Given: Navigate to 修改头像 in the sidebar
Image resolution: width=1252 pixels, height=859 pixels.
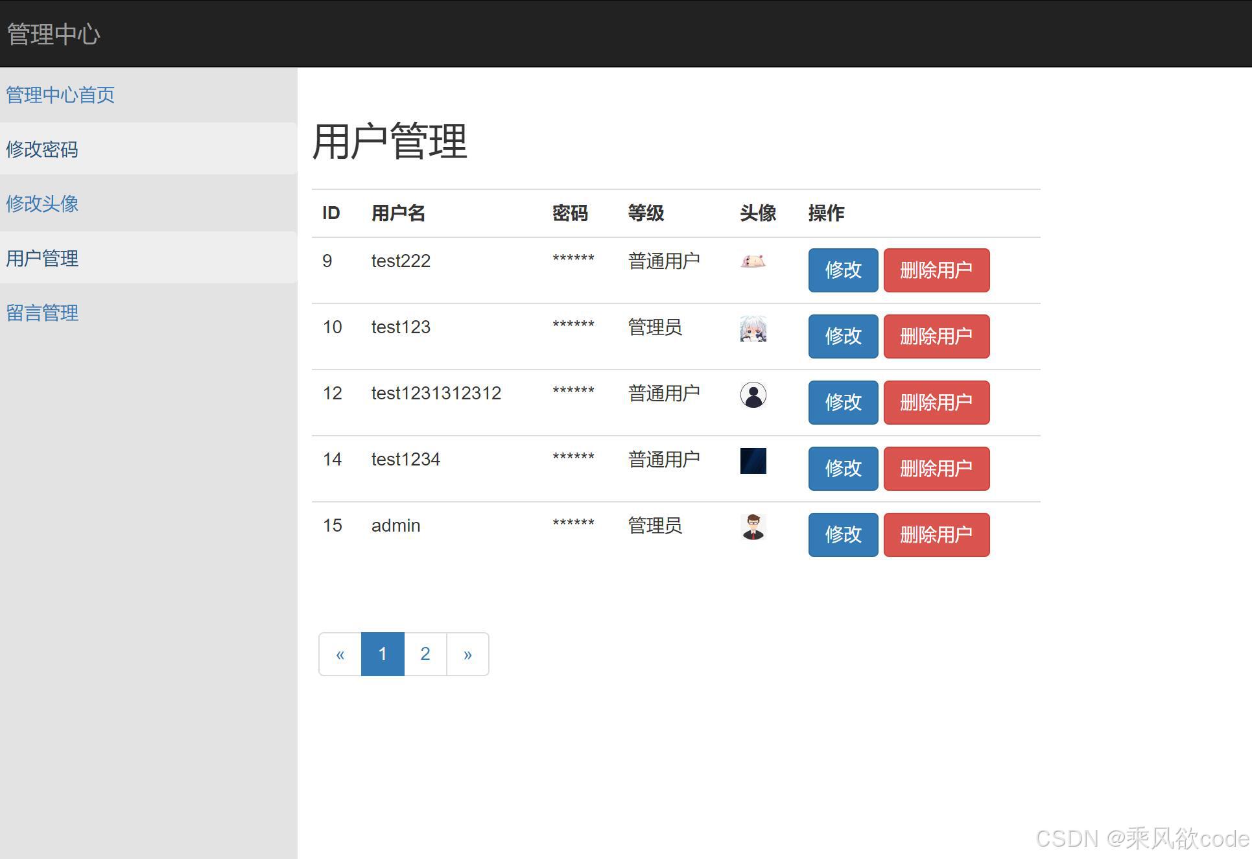Looking at the screenshot, I should 42,204.
